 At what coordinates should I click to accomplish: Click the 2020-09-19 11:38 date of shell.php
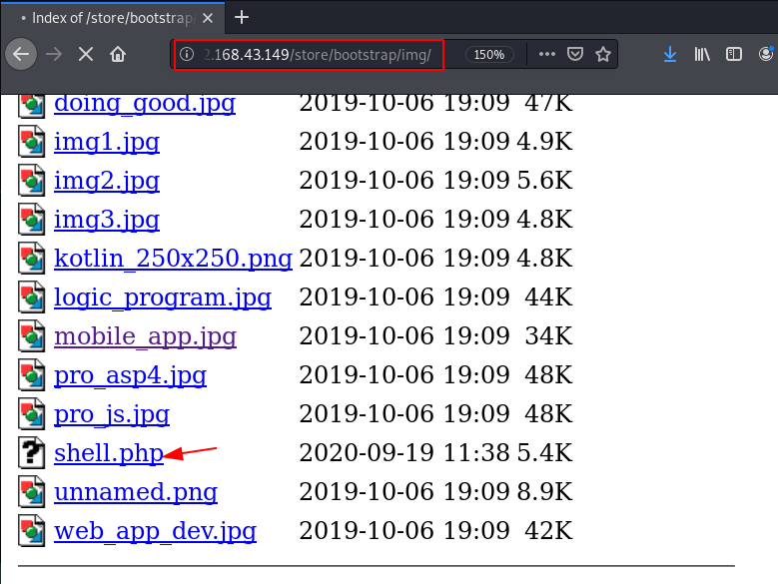tap(404, 452)
